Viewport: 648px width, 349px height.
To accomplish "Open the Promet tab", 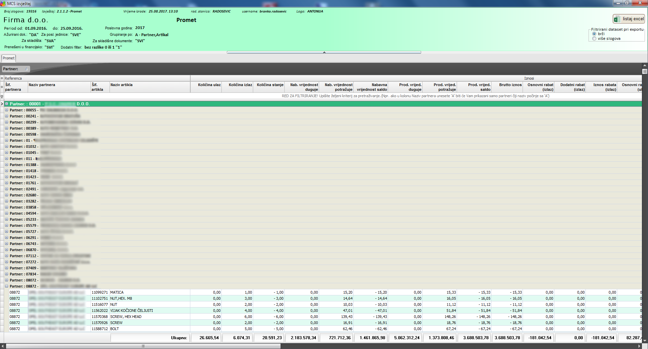I will [x=8, y=58].
